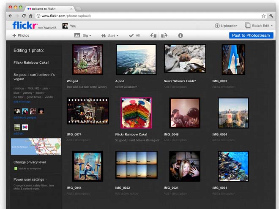The width and height of the screenshot is (279, 209).
Task: Click the Chrome wrench settings icon
Action: pos(271,16)
